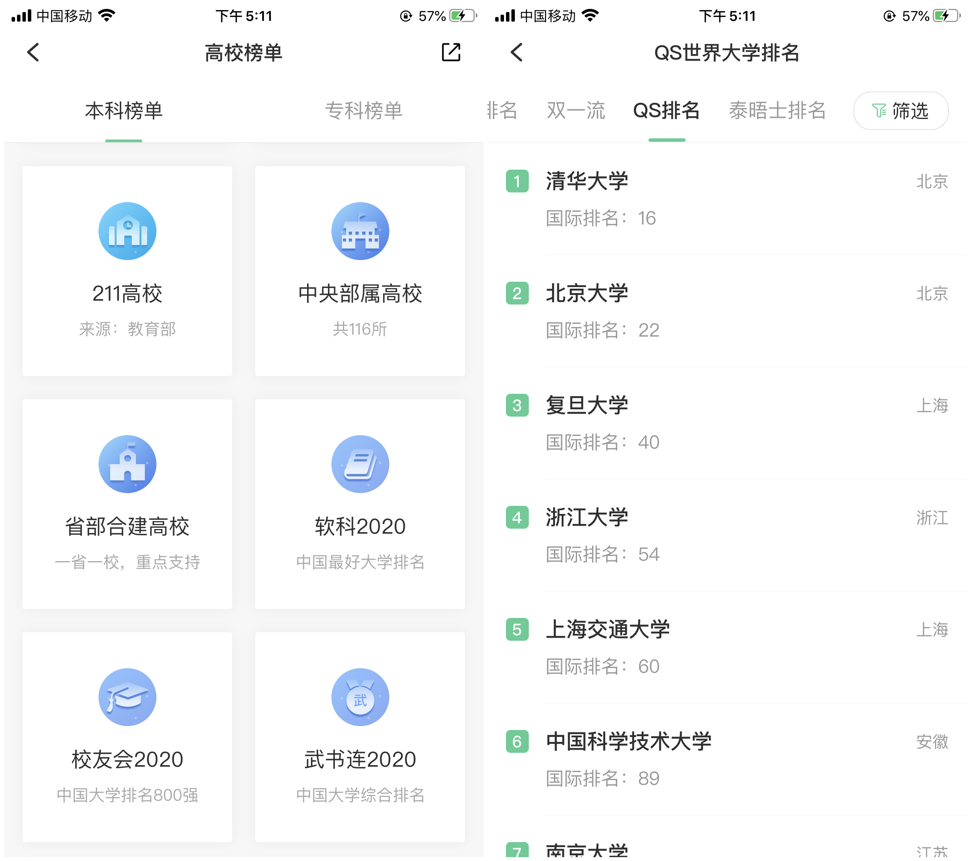Tap the right screen's battery indicator
This screenshot has height=861, width=971.
click(x=946, y=16)
